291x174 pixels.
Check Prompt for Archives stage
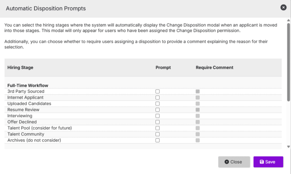click(x=158, y=140)
